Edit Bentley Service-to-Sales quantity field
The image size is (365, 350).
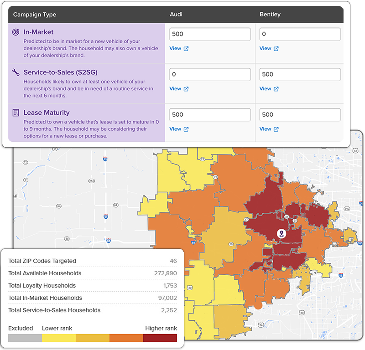300,74
